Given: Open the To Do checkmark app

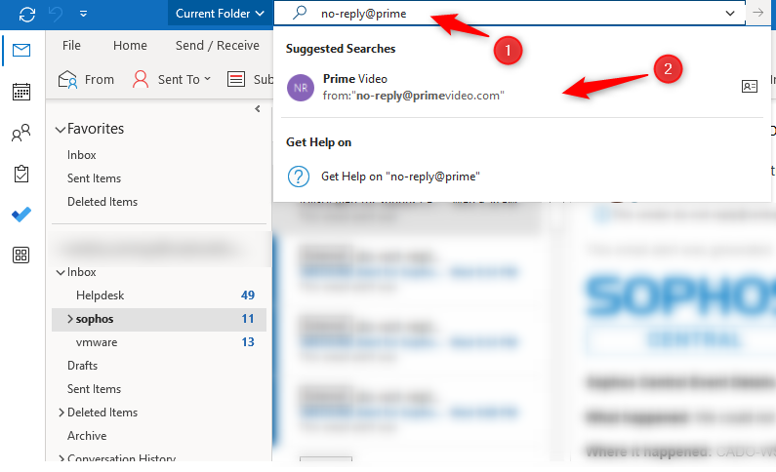Looking at the screenshot, I should click(x=21, y=215).
